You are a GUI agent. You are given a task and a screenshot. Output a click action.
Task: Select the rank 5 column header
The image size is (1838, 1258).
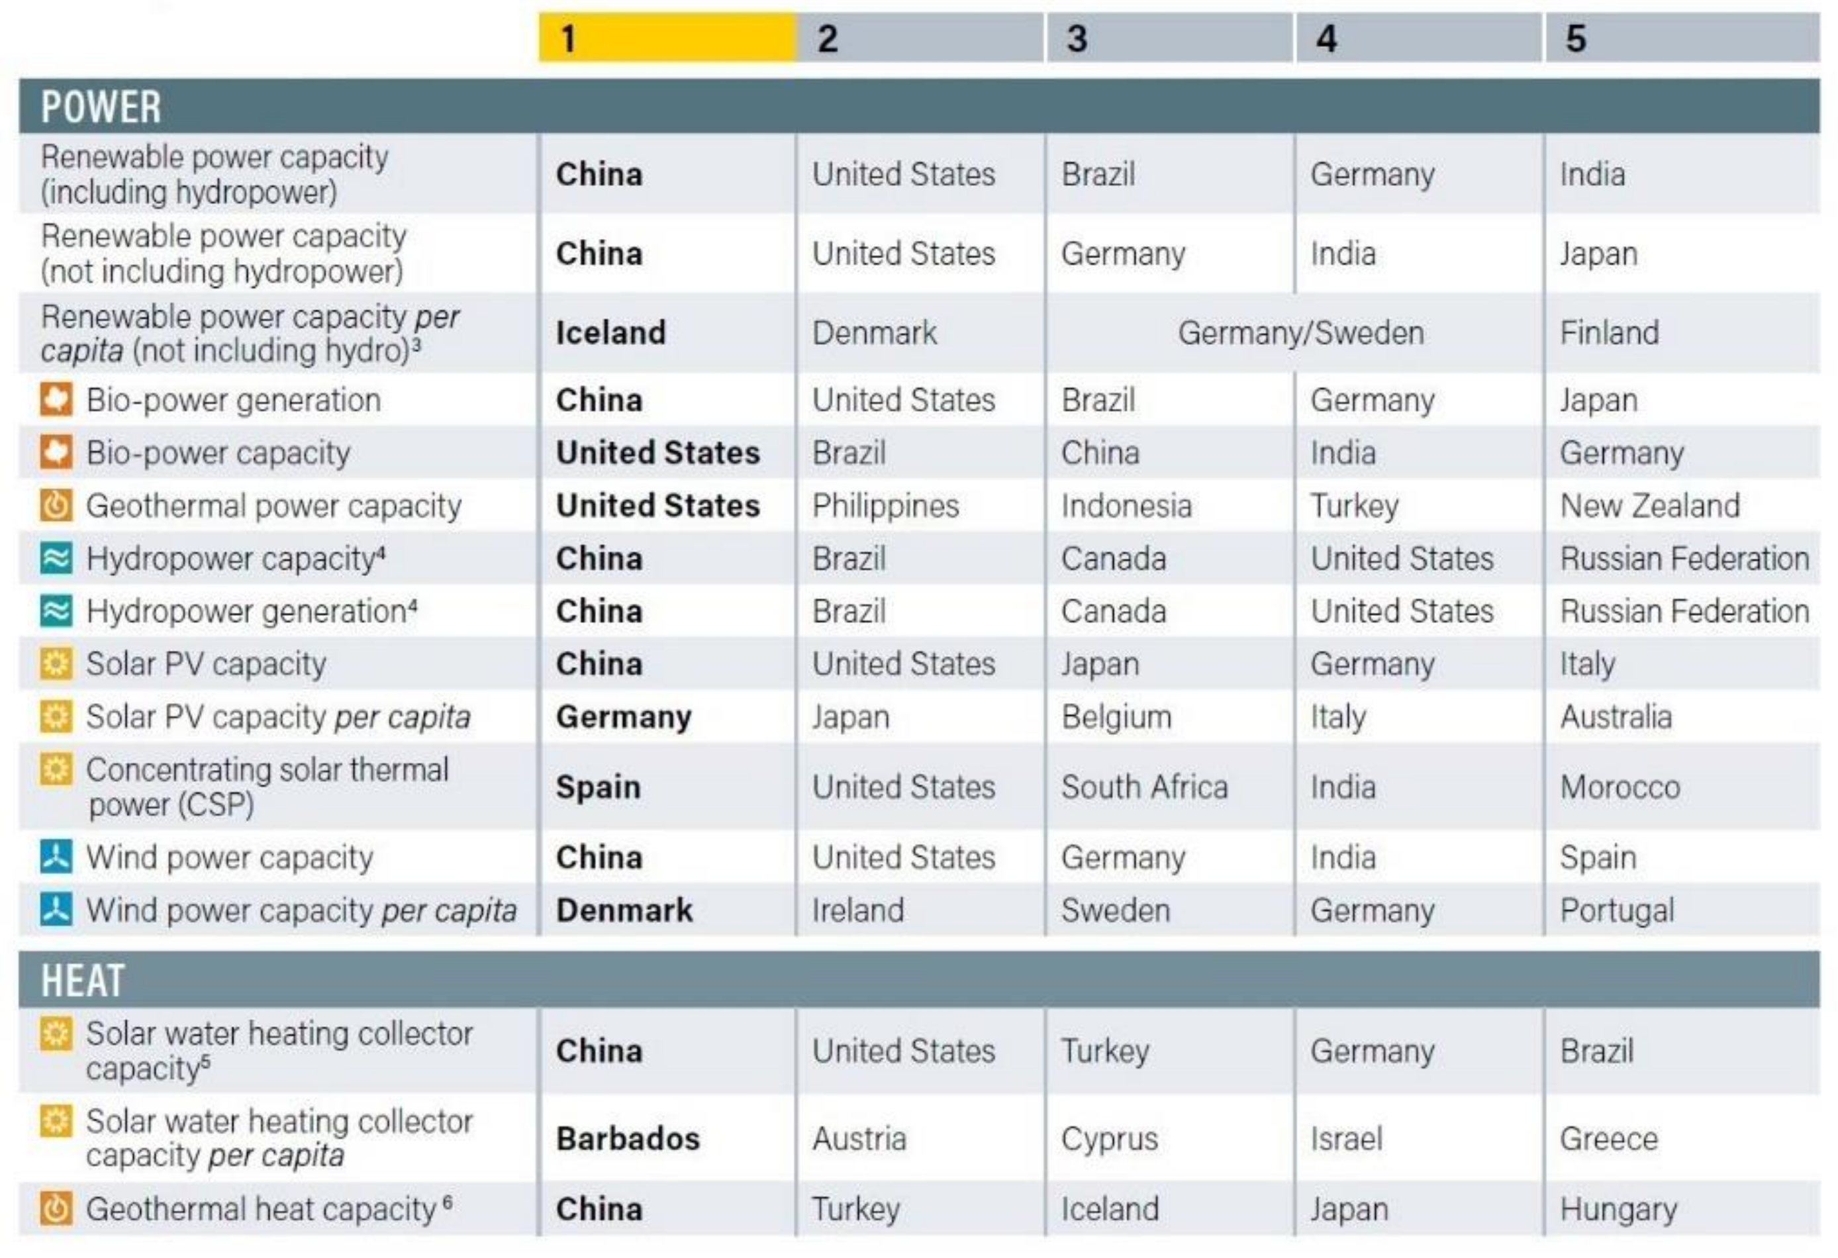point(1681,38)
